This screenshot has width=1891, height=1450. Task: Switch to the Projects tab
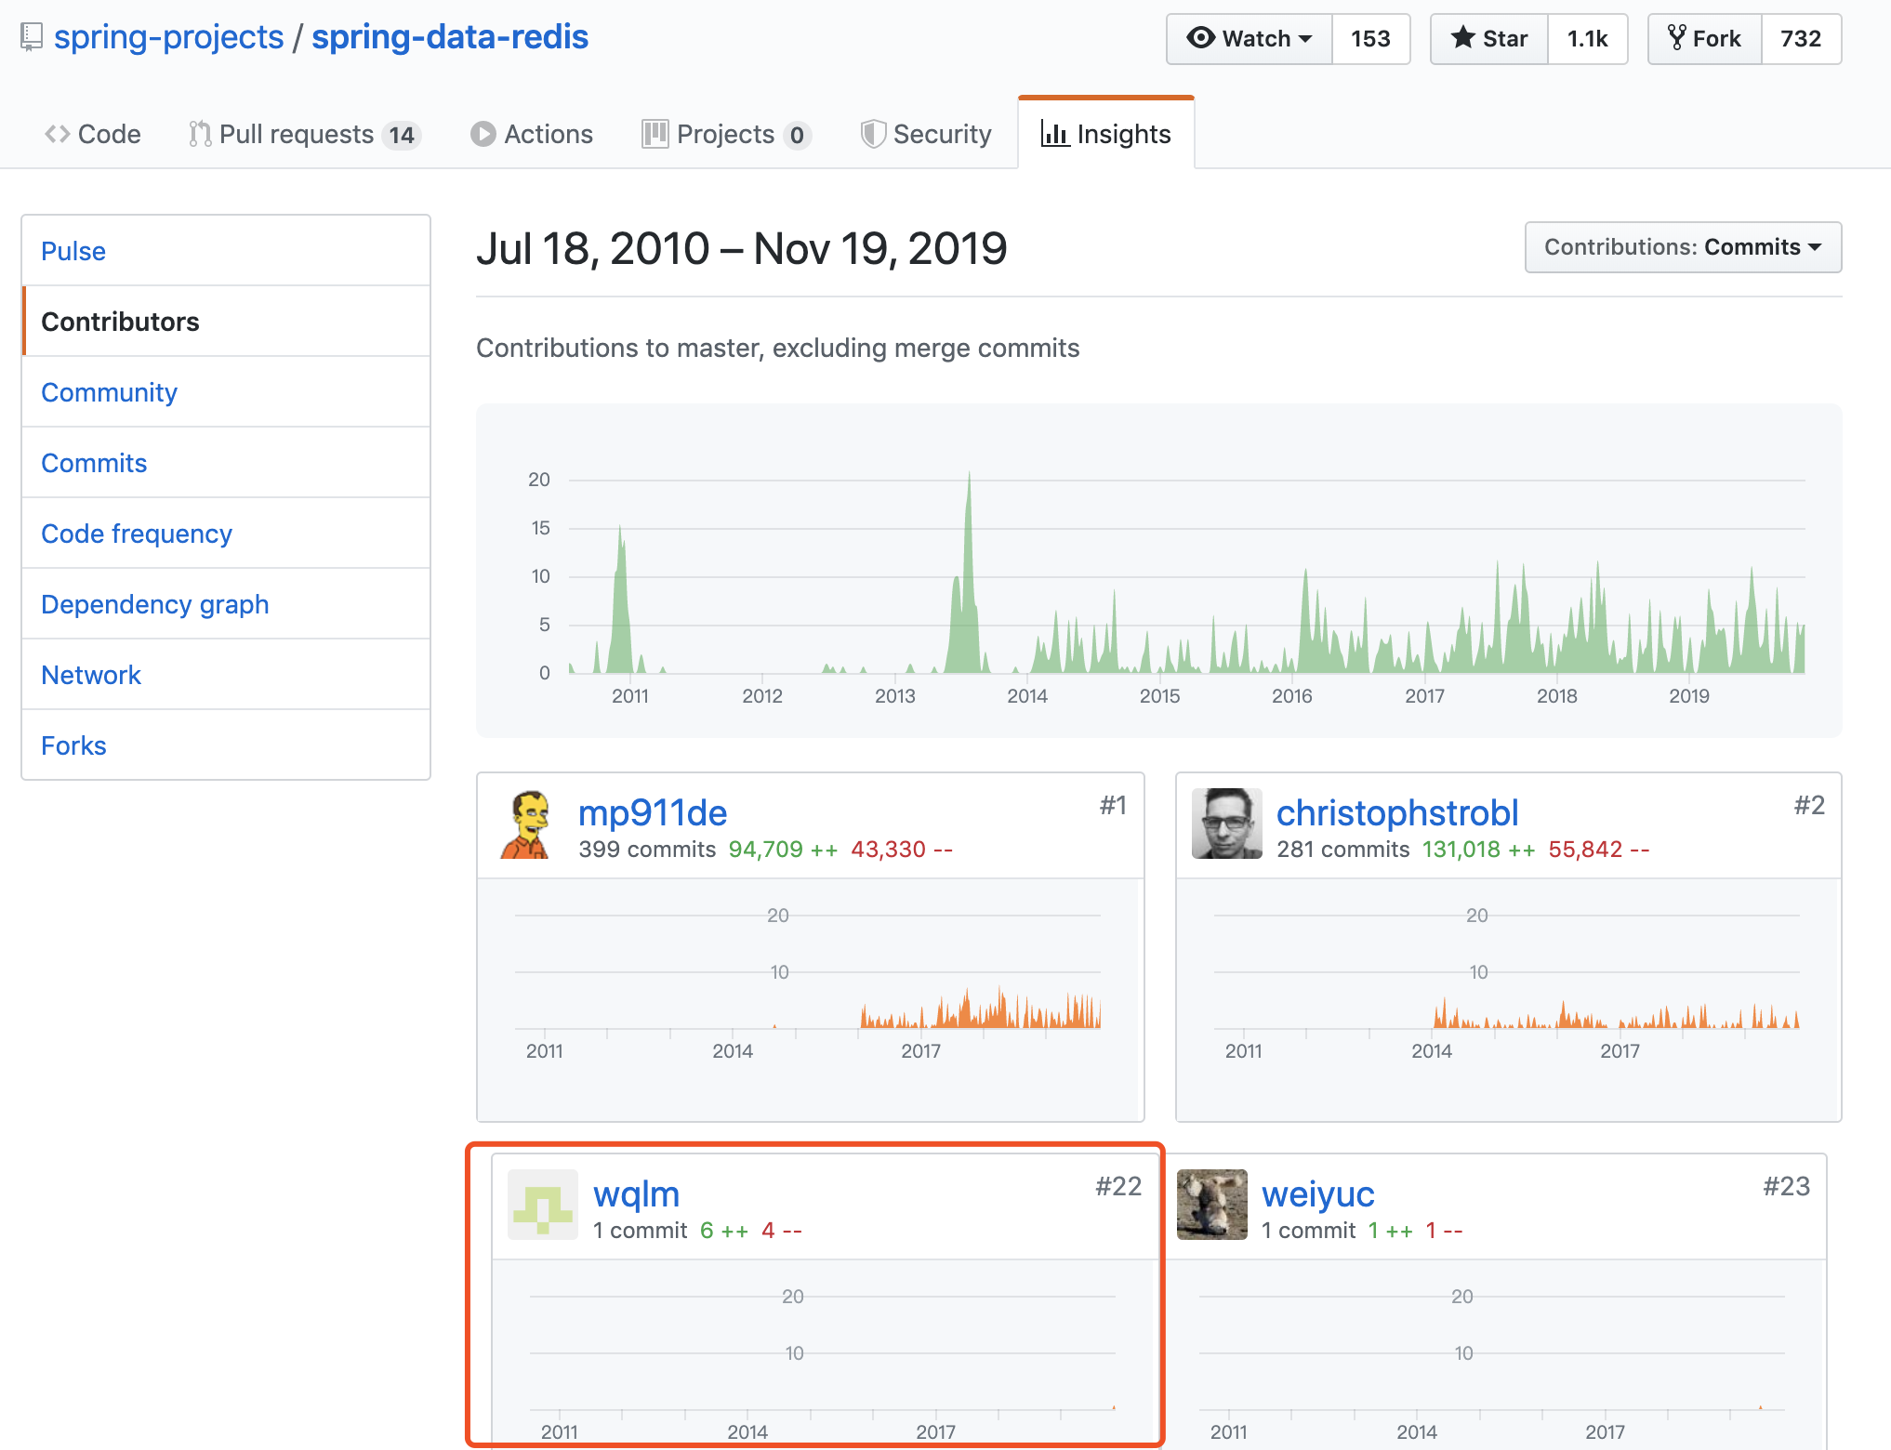tap(726, 135)
